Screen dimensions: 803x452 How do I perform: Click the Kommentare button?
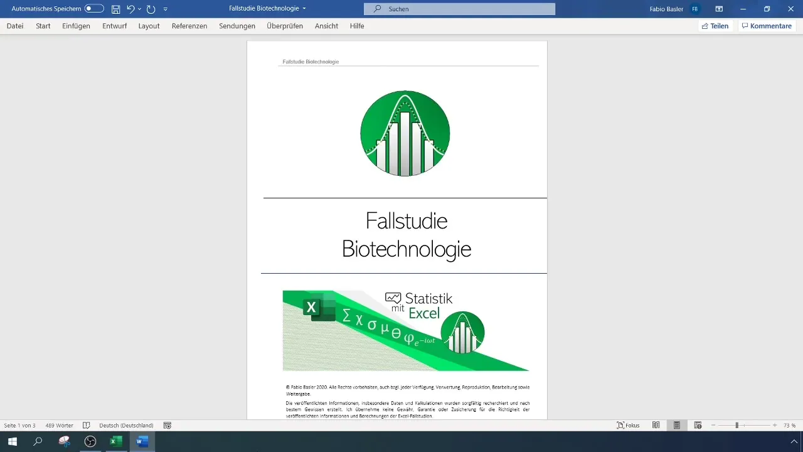767,26
